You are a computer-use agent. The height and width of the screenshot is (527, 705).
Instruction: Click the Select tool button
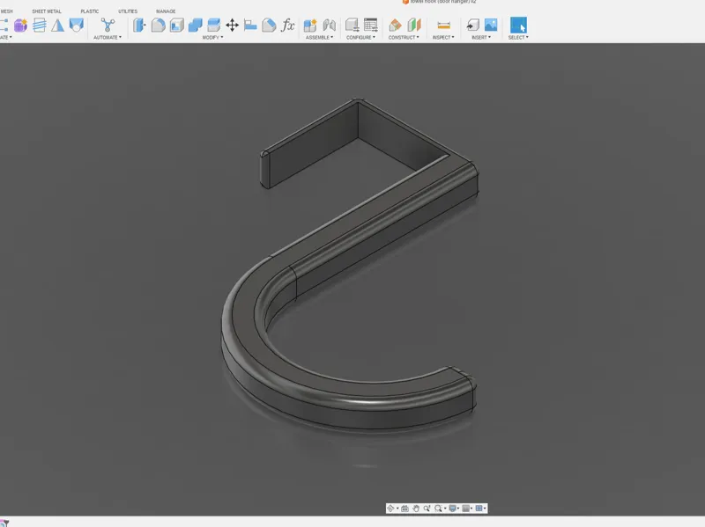pos(518,26)
